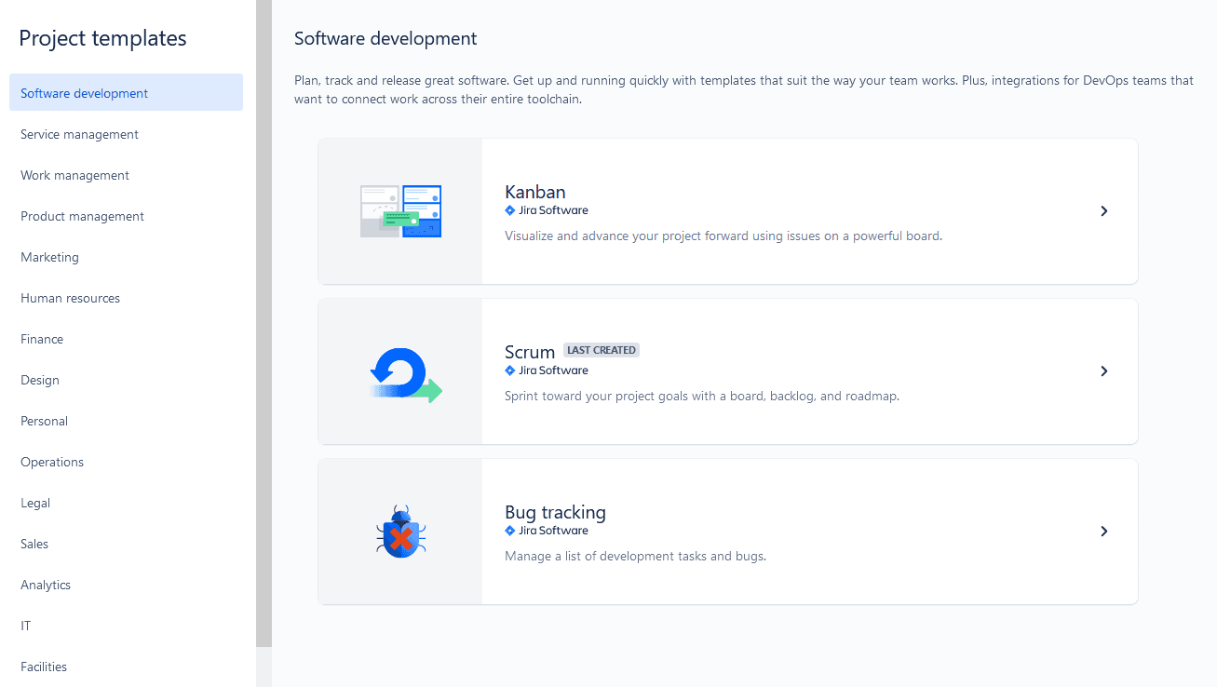The height and width of the screenshot is (687, 1217).
Task: Click the Scrum description about sprint goals
Action: [x=702, y=396]
